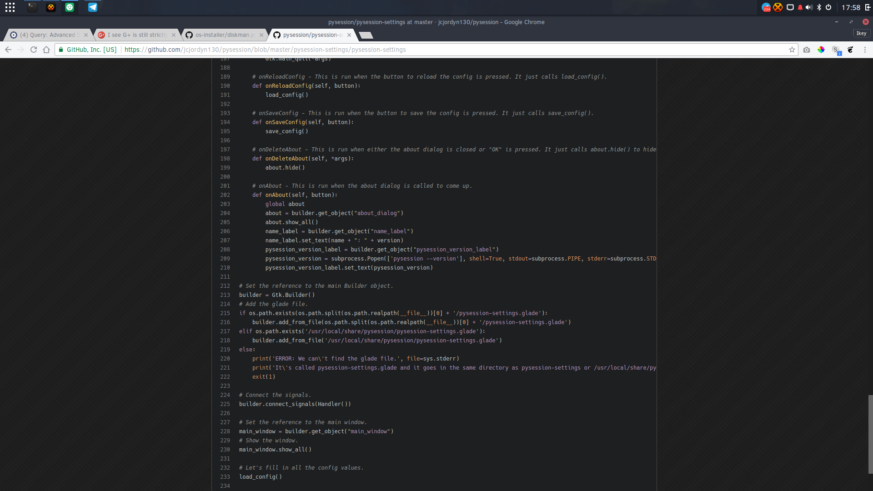Click 'builder.connect_signals(Handler())' line
Viewport: 873px width, 491px height.
pyautogui.click(x=295, y=404)
